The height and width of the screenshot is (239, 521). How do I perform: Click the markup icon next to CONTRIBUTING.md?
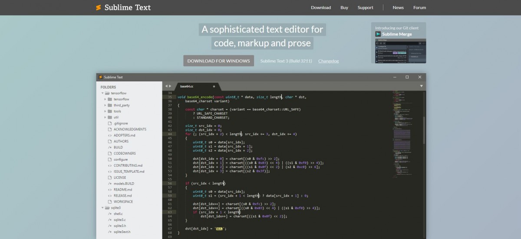(110, 165)
